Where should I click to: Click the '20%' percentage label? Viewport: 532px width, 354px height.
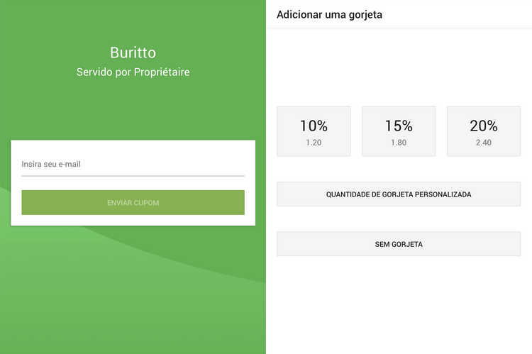point(484,126)
